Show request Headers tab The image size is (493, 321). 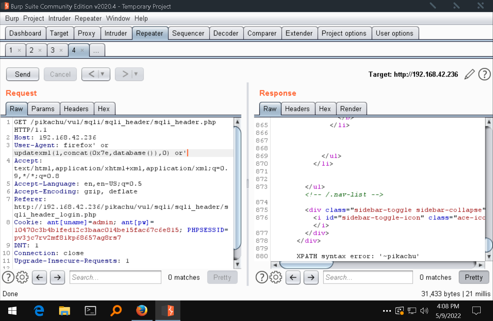click(76, 109)
